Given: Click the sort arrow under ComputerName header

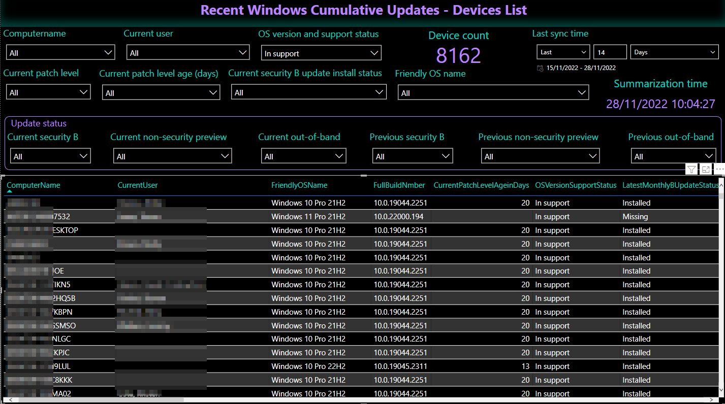Looking at the screenshot, I should [x=9, y=192].
